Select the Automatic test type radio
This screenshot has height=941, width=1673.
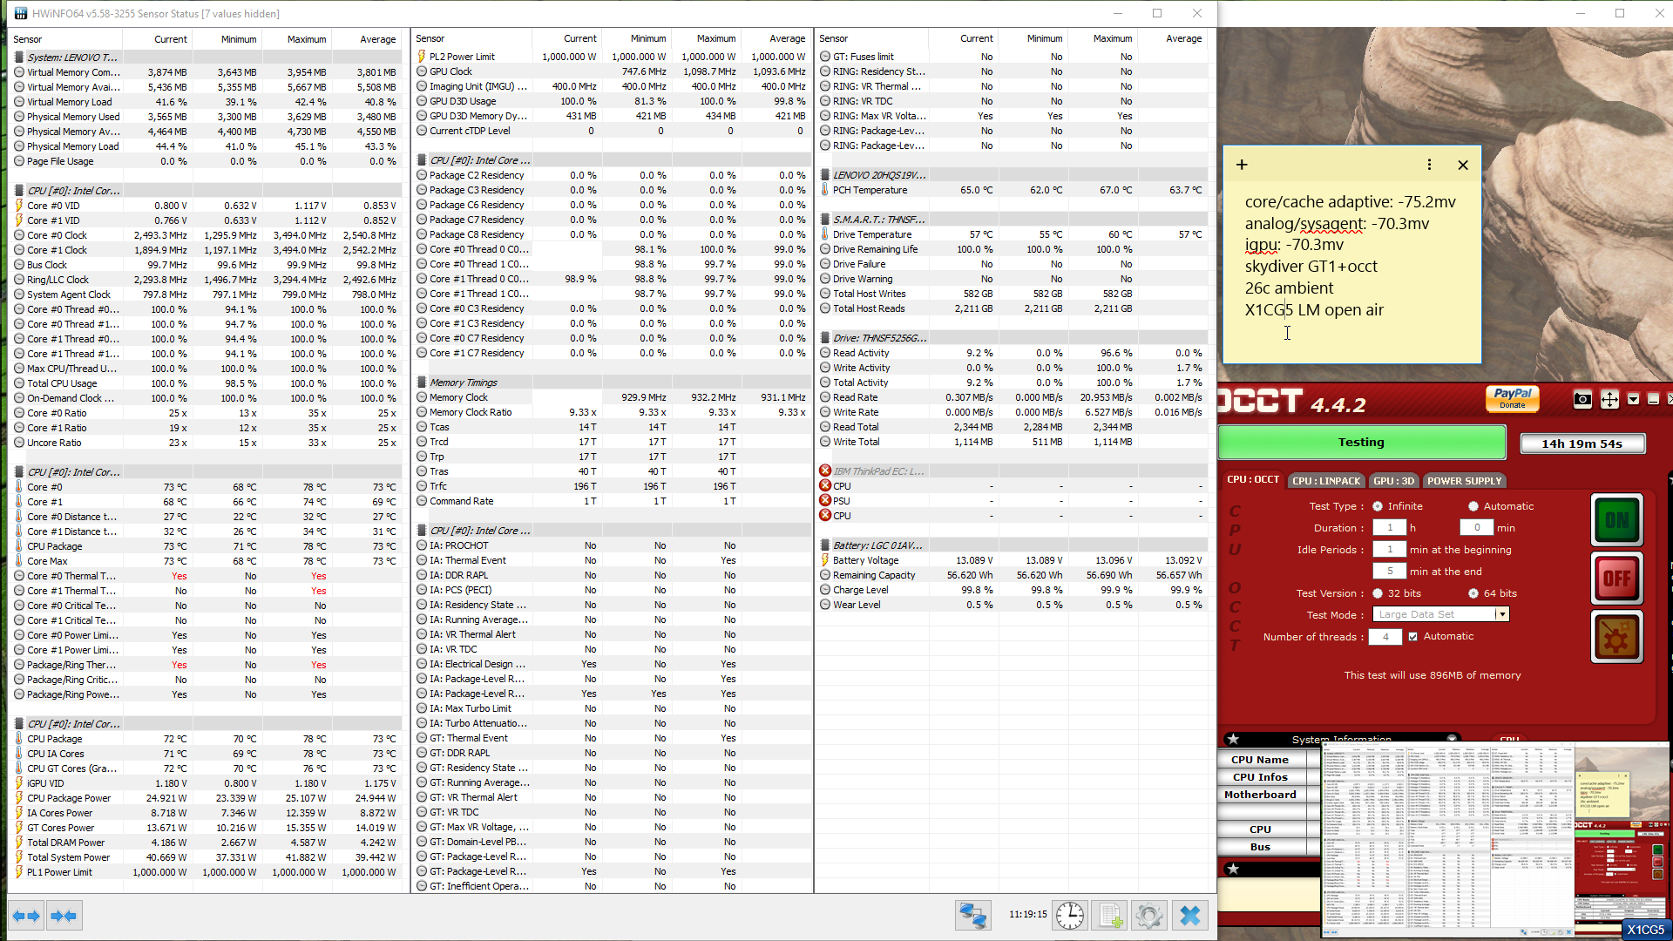click(x=1473, y=506)
